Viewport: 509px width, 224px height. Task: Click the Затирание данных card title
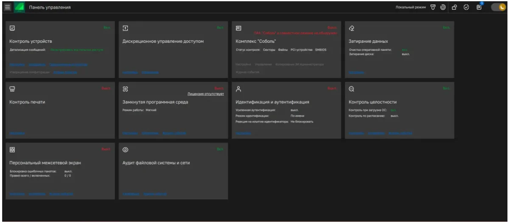[x=368, y=41]
